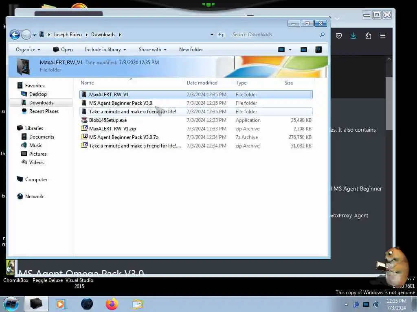Click the volume tray icon
Image resolution: width=417 pixels, height=312 pixels.
[376, 304]
